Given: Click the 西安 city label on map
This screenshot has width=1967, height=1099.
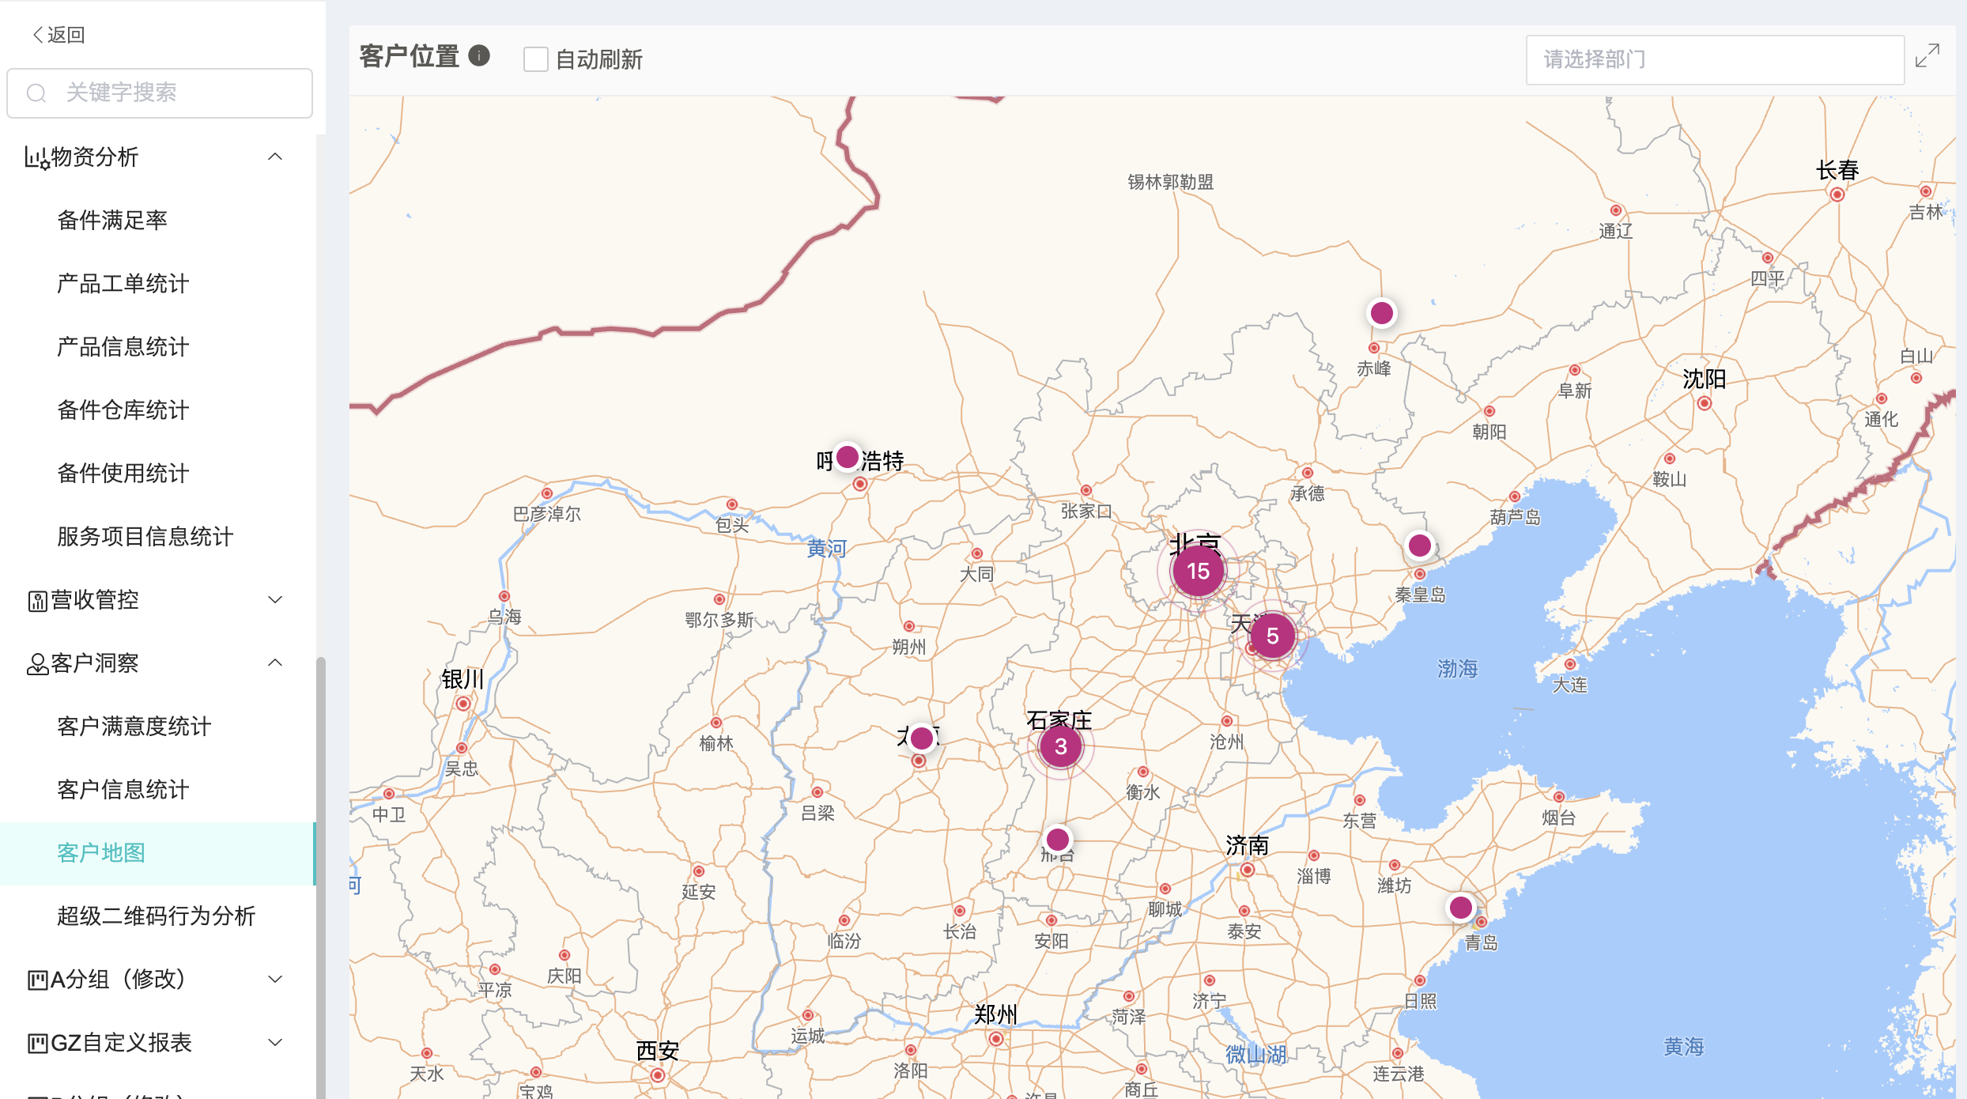Looking at the screenshot, I should [x=658, y=1051].
